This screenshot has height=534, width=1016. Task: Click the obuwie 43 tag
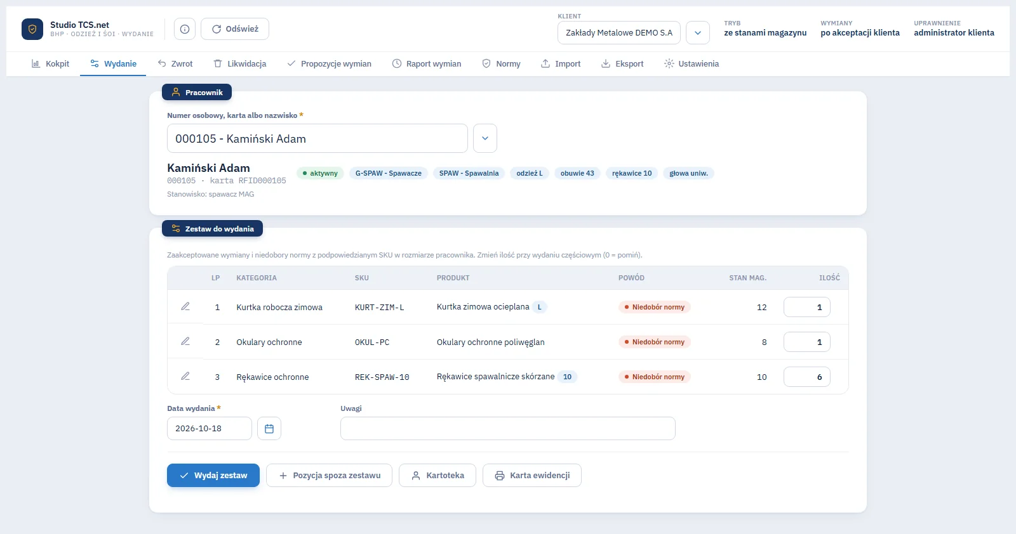(x=577, y=173)
